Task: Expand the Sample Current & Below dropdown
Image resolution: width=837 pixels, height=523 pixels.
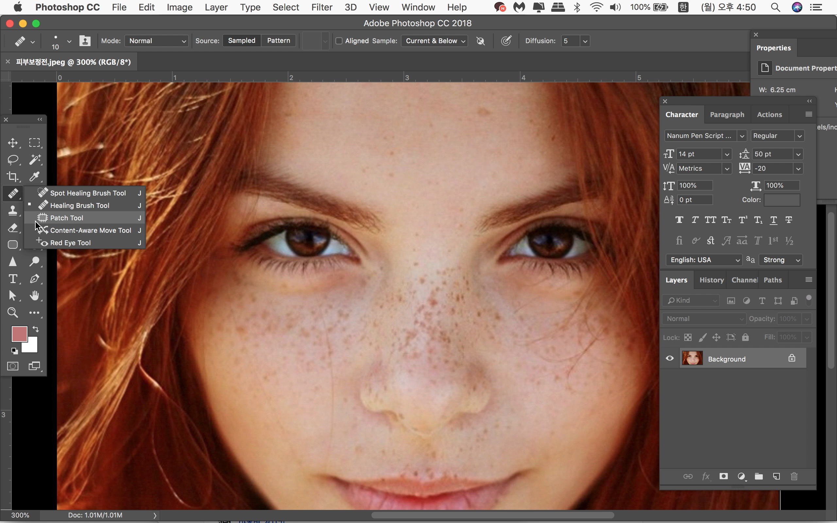Action: [x=435, y=41]
